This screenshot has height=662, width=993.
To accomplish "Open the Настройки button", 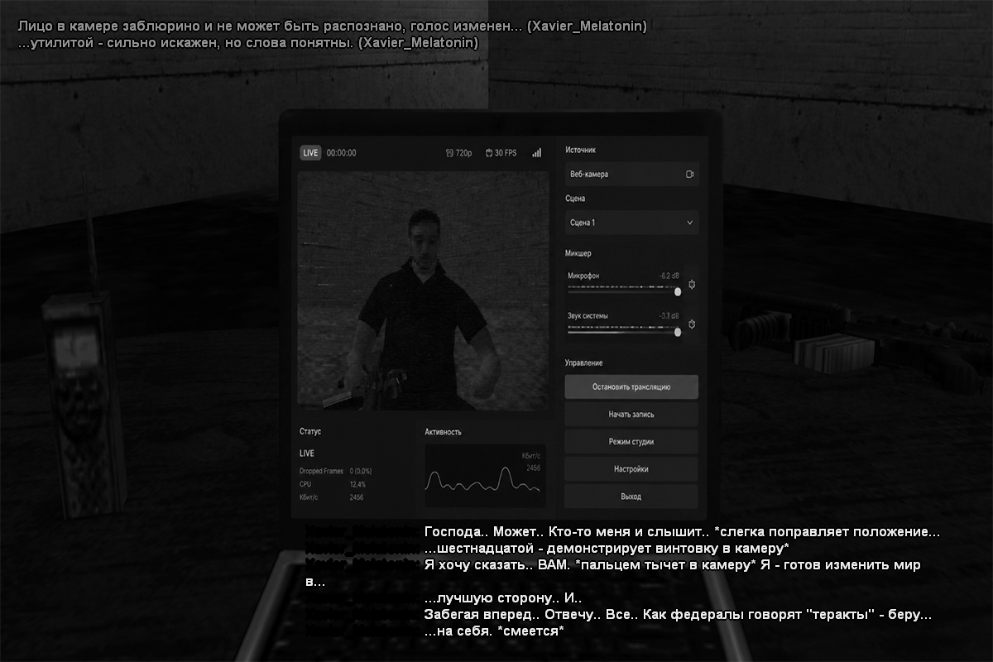I will pos(631,469).
